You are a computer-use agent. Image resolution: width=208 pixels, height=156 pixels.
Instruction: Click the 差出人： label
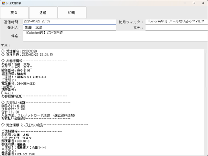[x=14, y=28]
